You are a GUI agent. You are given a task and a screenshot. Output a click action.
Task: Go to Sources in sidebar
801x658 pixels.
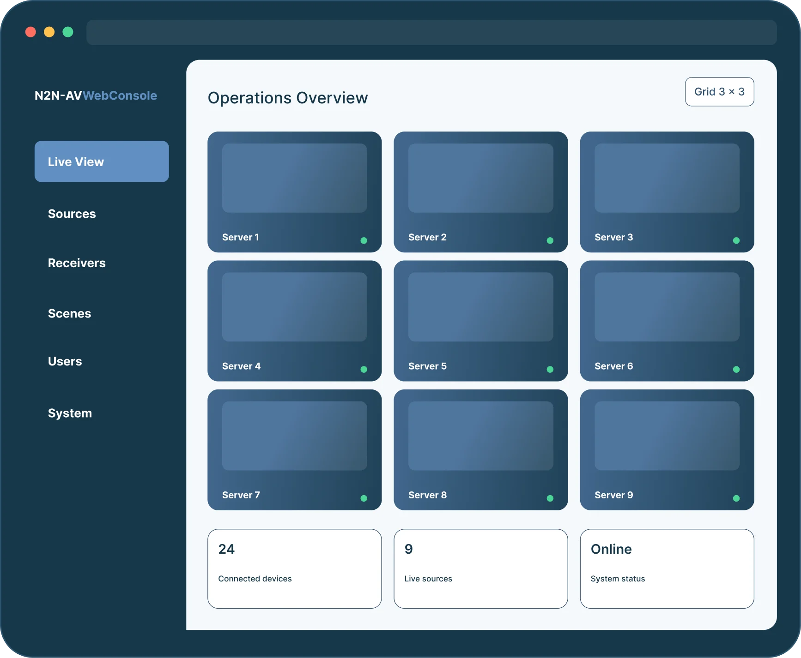[x=72, y=214]
